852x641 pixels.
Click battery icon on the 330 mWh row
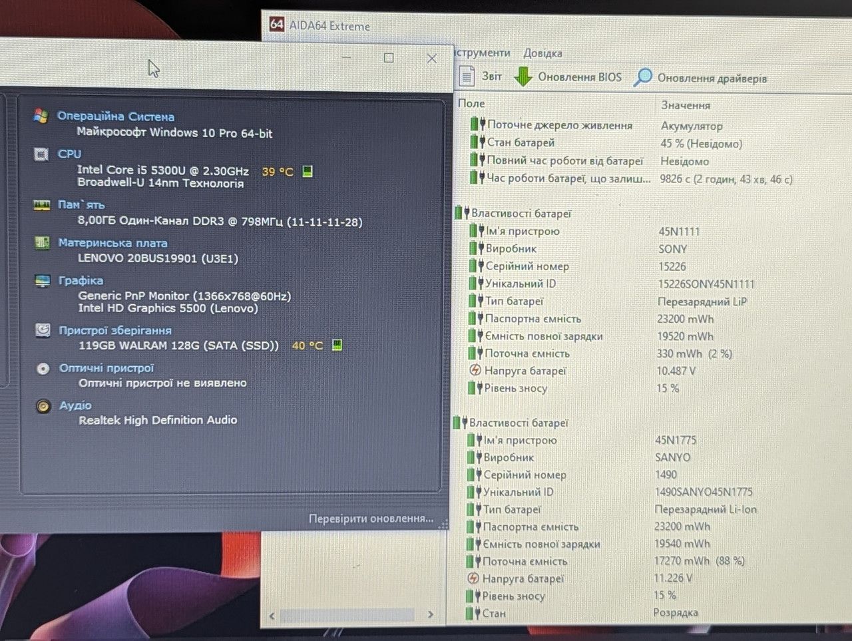coord(475,353)
